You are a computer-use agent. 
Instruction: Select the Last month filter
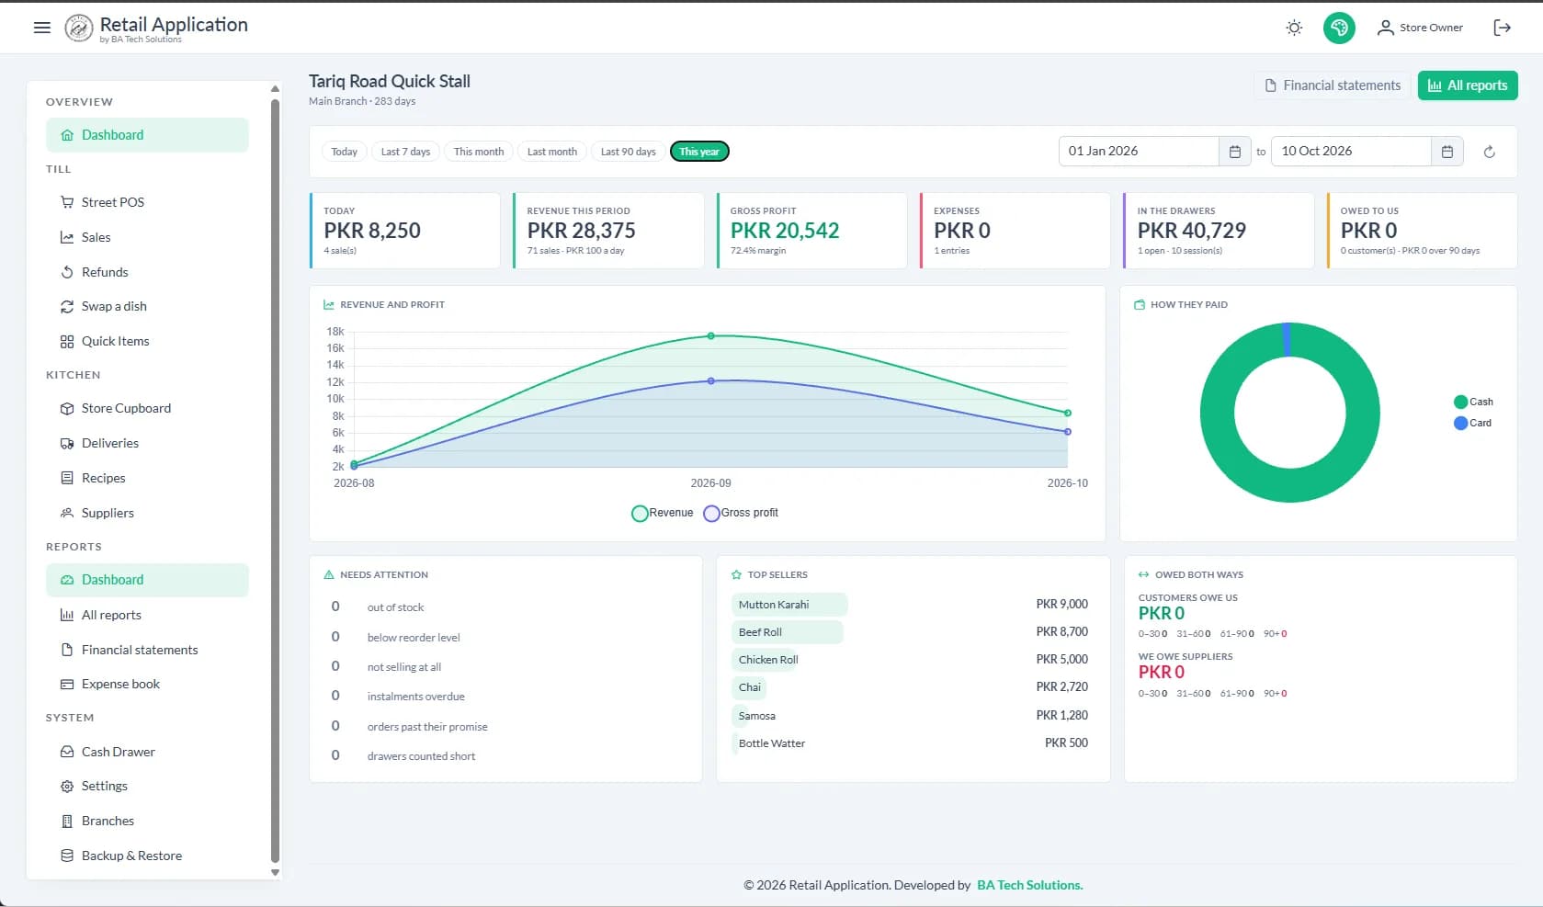552,152
